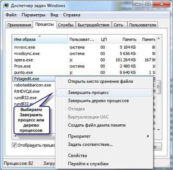Open the 'Пользователи' tab

coord(142,25)
